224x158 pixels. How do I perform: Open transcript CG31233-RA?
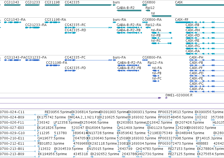(36, 25)
